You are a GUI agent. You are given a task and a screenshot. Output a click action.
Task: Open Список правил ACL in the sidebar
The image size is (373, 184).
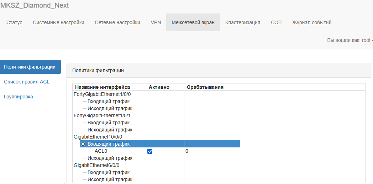click(x=27, y=82)
